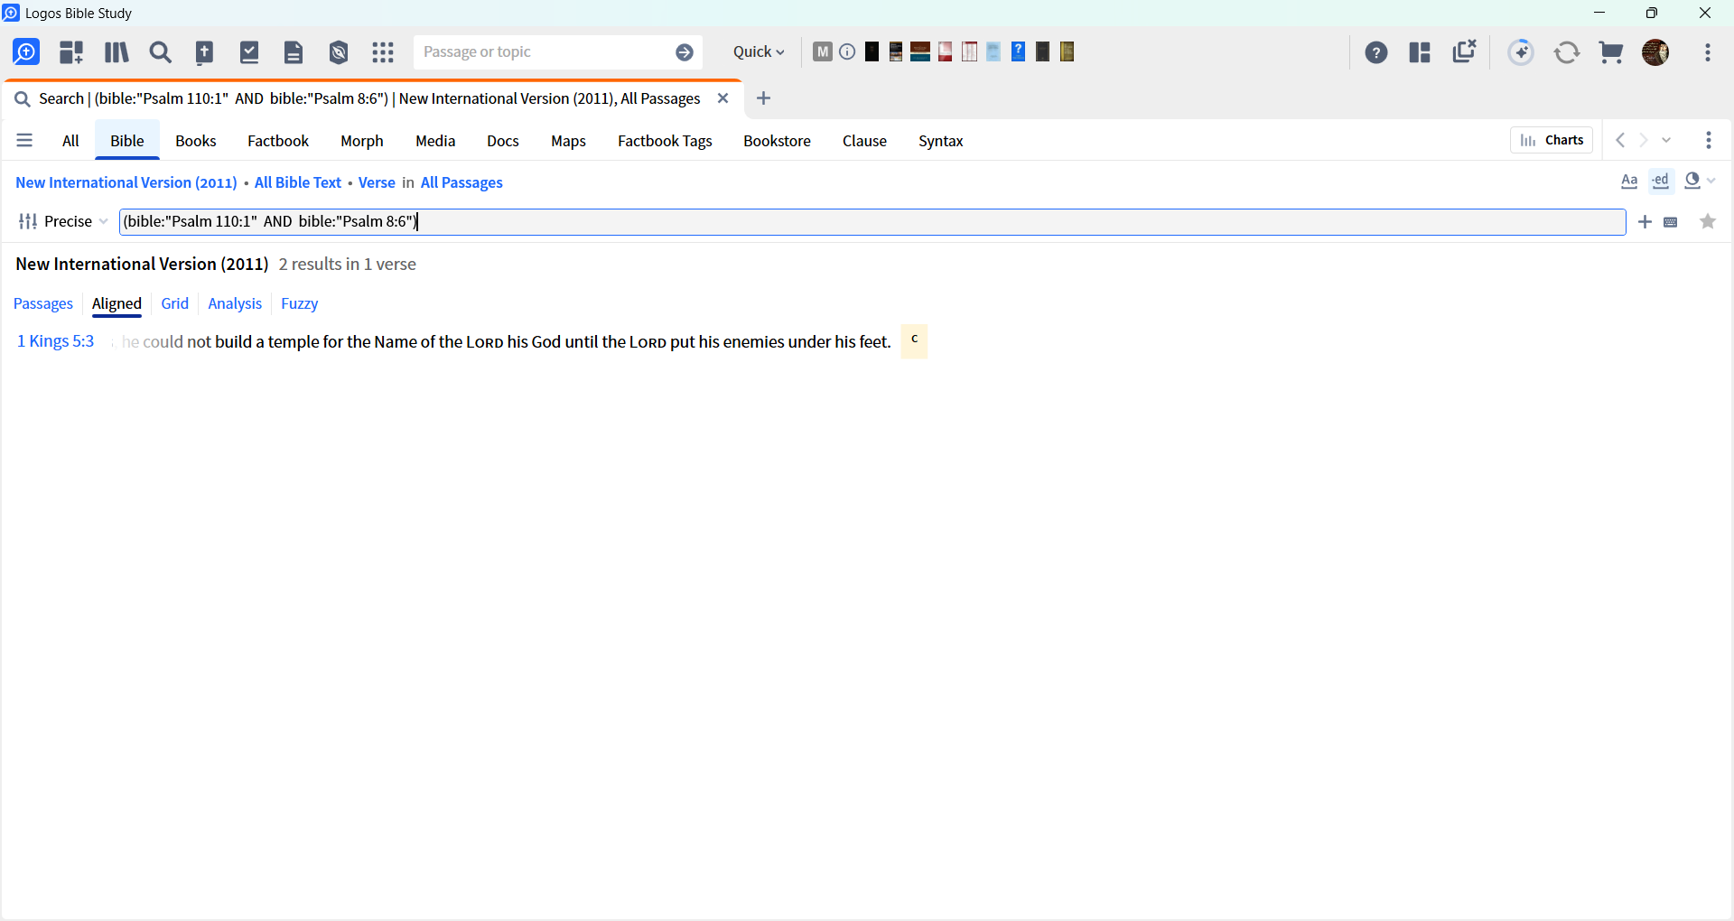1734x921 pixels.
Task: Switch to the Media tab
Action: [435, 141]
